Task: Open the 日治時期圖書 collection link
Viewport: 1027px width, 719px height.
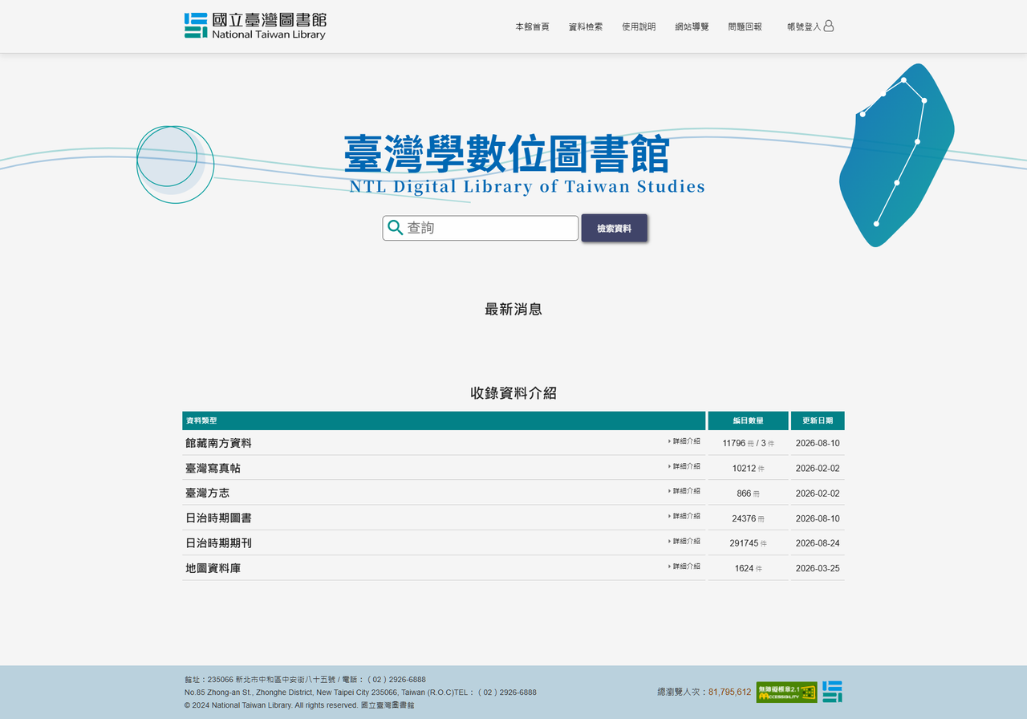Action: click(x=218, y=518)
